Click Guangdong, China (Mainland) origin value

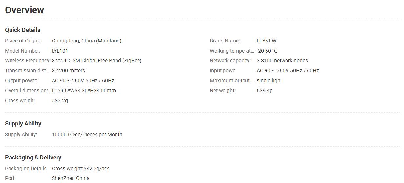pos(87,41)
